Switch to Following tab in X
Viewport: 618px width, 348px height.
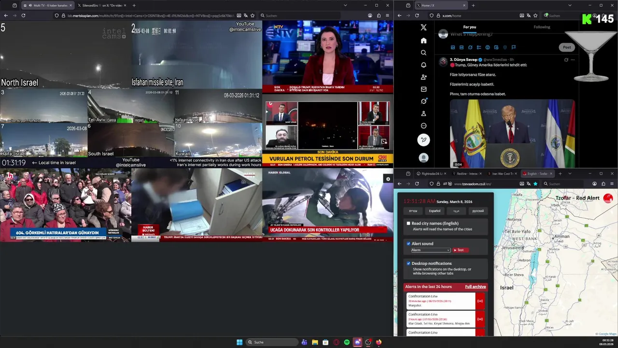pos(542,27)
